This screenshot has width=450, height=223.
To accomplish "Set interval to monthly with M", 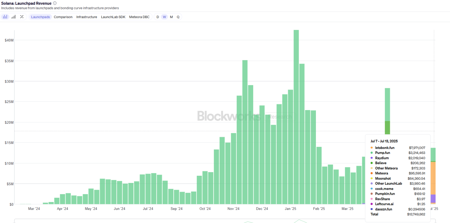I will 171,17.
